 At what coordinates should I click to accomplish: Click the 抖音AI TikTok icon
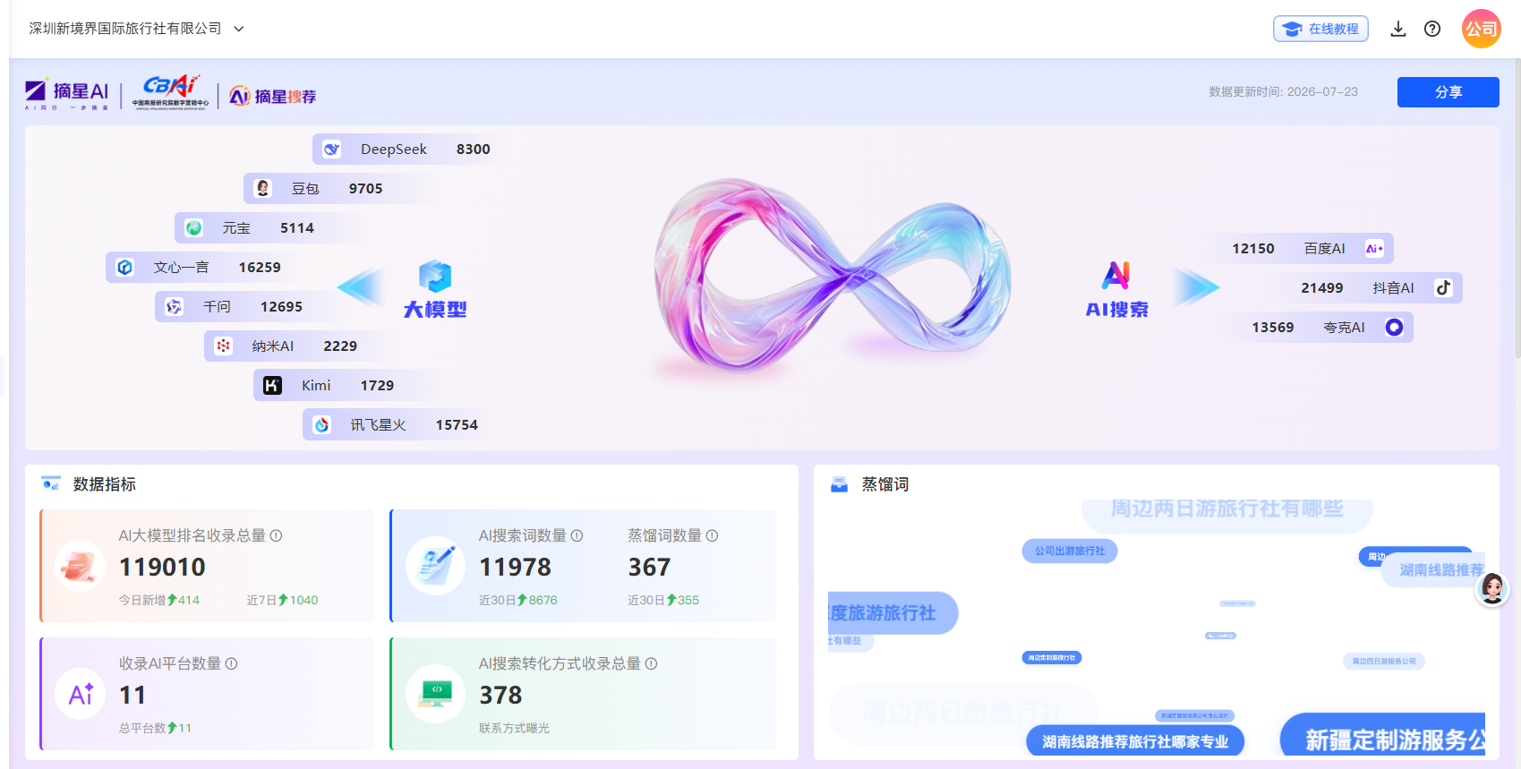1443,288
